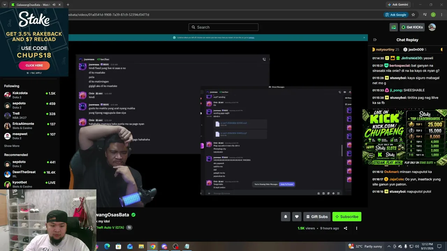Image resolution: width=447 pixels, height=251 pixels.
Task: Open the Theft Auto V (GTA) category link
Action: coord(110,228)
